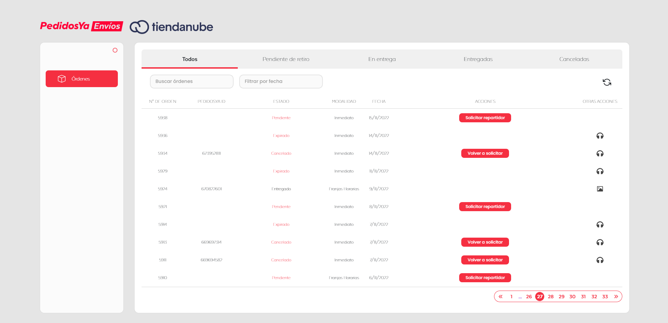Go to page 33
This screenshot has width=668, height=323.
[x=605, y=297]
